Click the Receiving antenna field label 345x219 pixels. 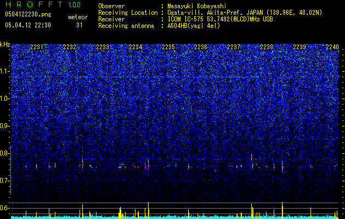tap(126, 26)
